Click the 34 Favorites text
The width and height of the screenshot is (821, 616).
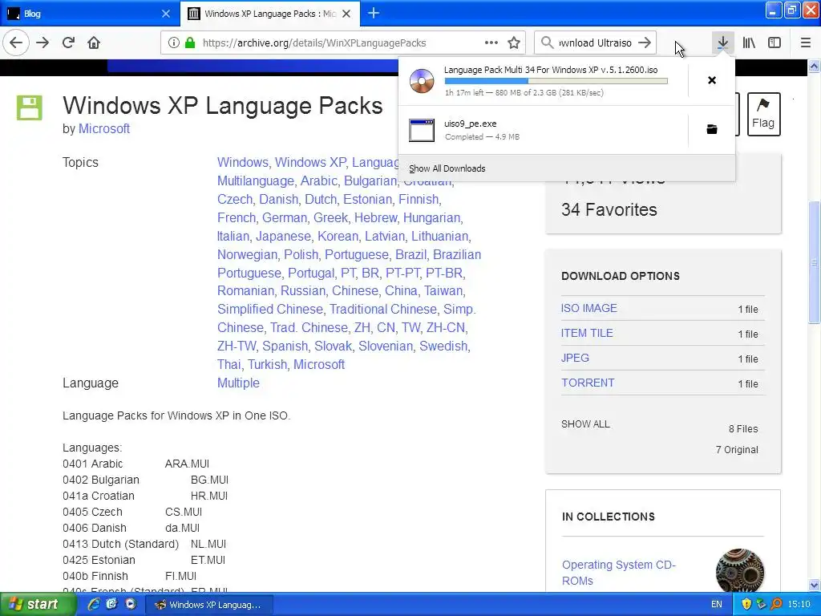click(x=609, y=209)
